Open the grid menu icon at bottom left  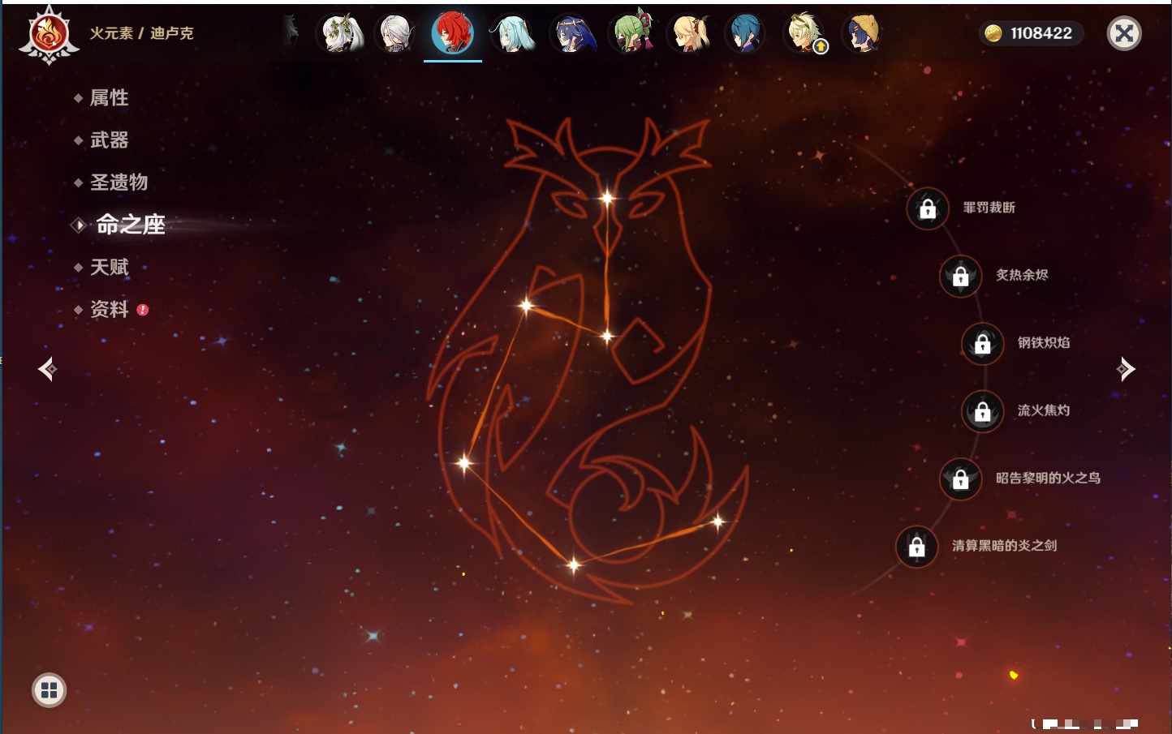click(x=49, y=690)
